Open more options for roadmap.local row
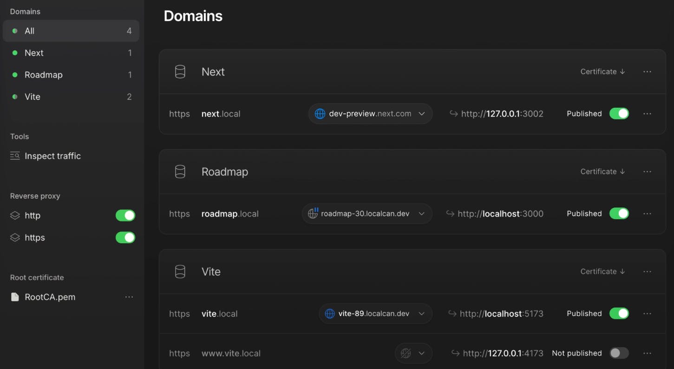Image resolution: width=674 pixels, height=369 pixels. (647, 214)
